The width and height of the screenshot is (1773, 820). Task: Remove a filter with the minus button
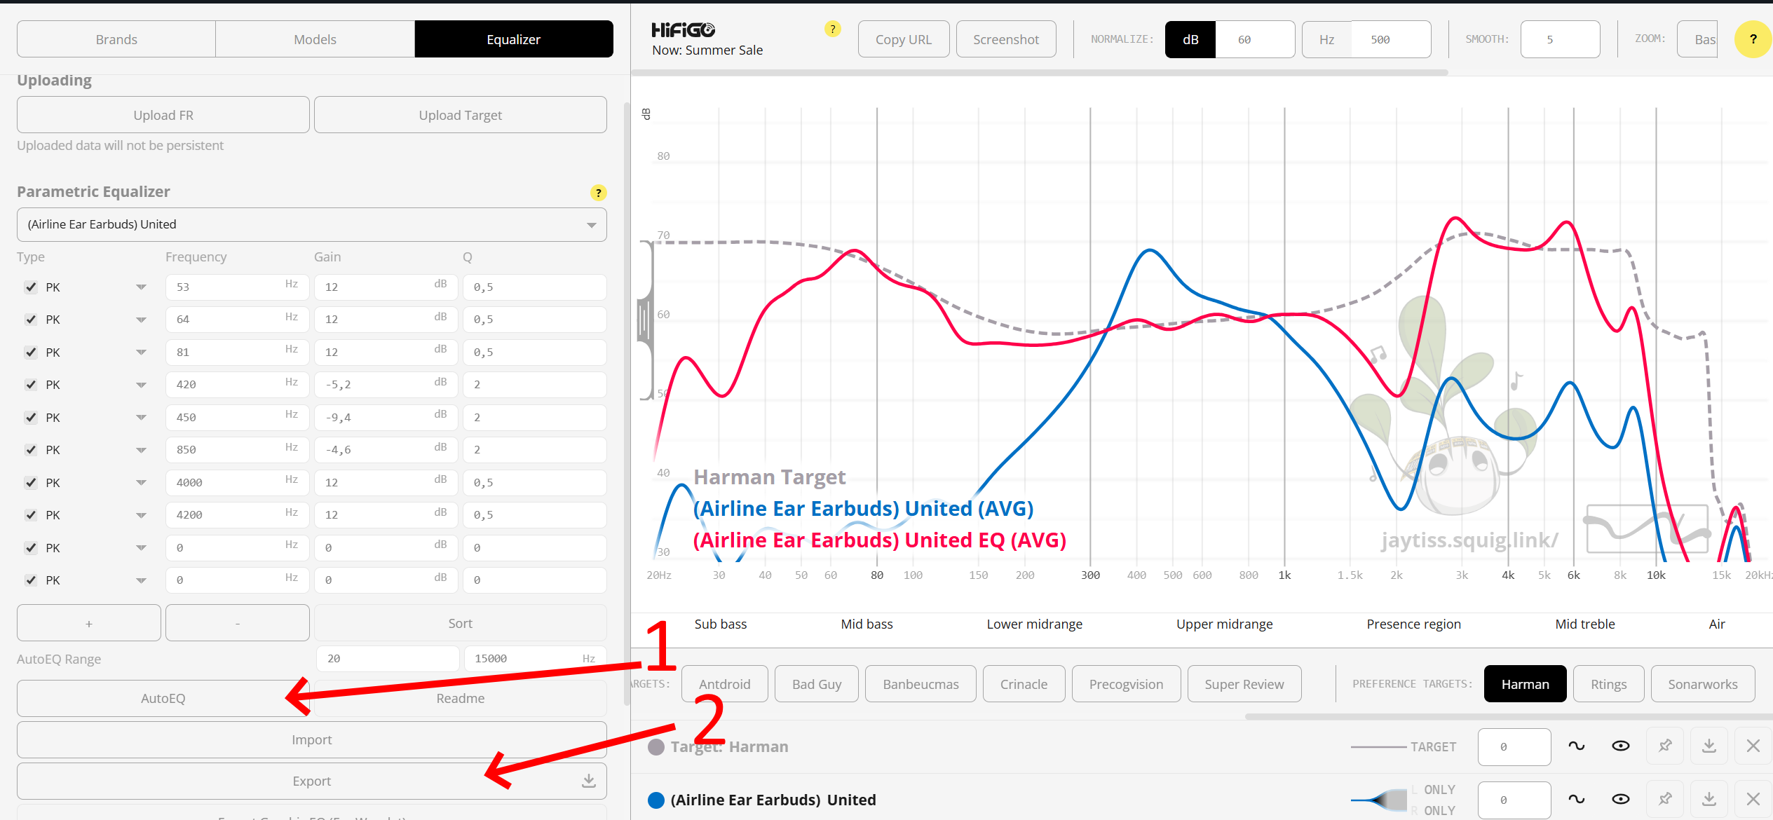tap(238, 623)
